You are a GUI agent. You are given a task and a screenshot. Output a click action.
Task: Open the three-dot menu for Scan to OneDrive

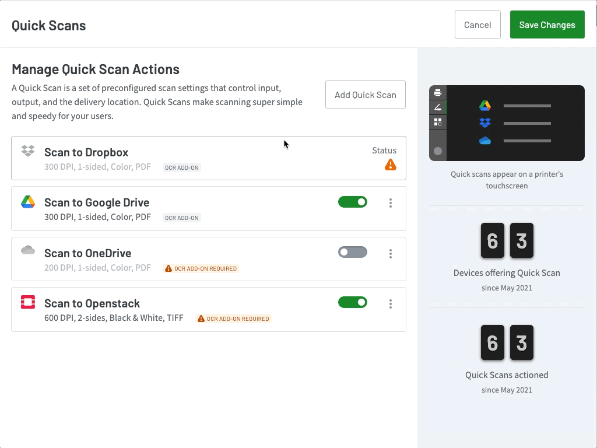click(391, 254)
